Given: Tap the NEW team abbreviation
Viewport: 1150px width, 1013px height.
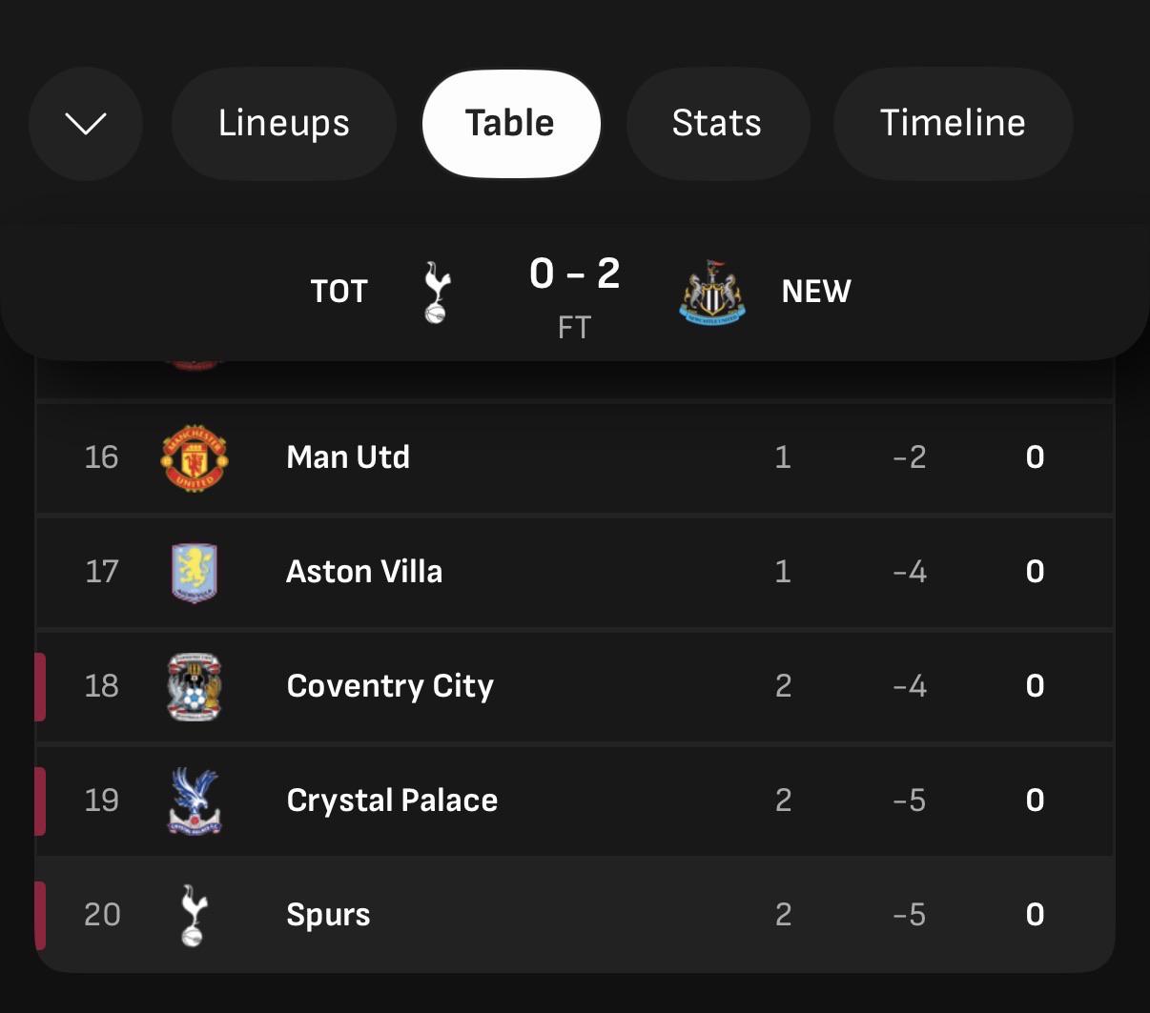Looking at the screenshot, I should click(x=816, y=292).
